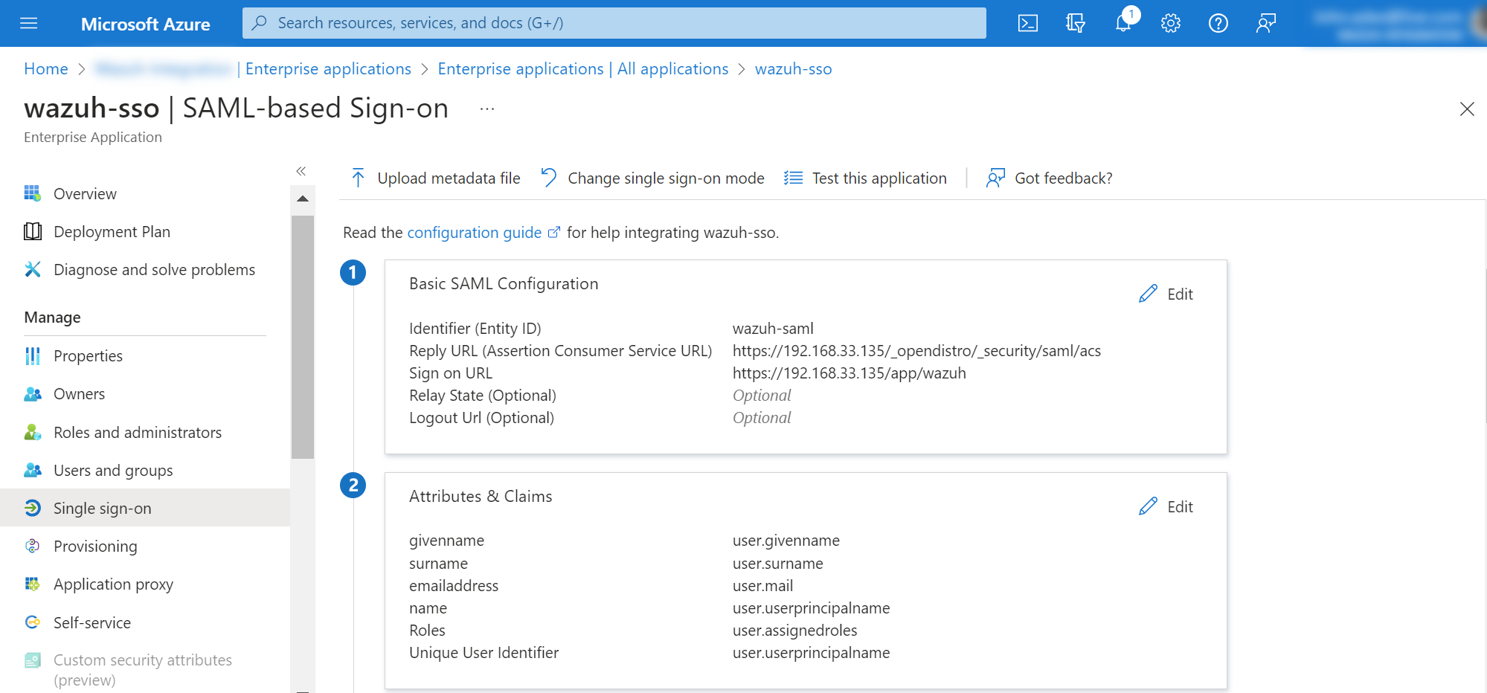Collapse the left sidebar with the double chevron
Viewport: 1487px width, 693px height.
(x=301, y=171)
